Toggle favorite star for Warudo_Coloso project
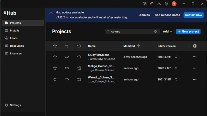 point(55,79)
